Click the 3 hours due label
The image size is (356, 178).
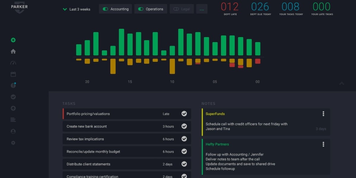tap(168, 126)
